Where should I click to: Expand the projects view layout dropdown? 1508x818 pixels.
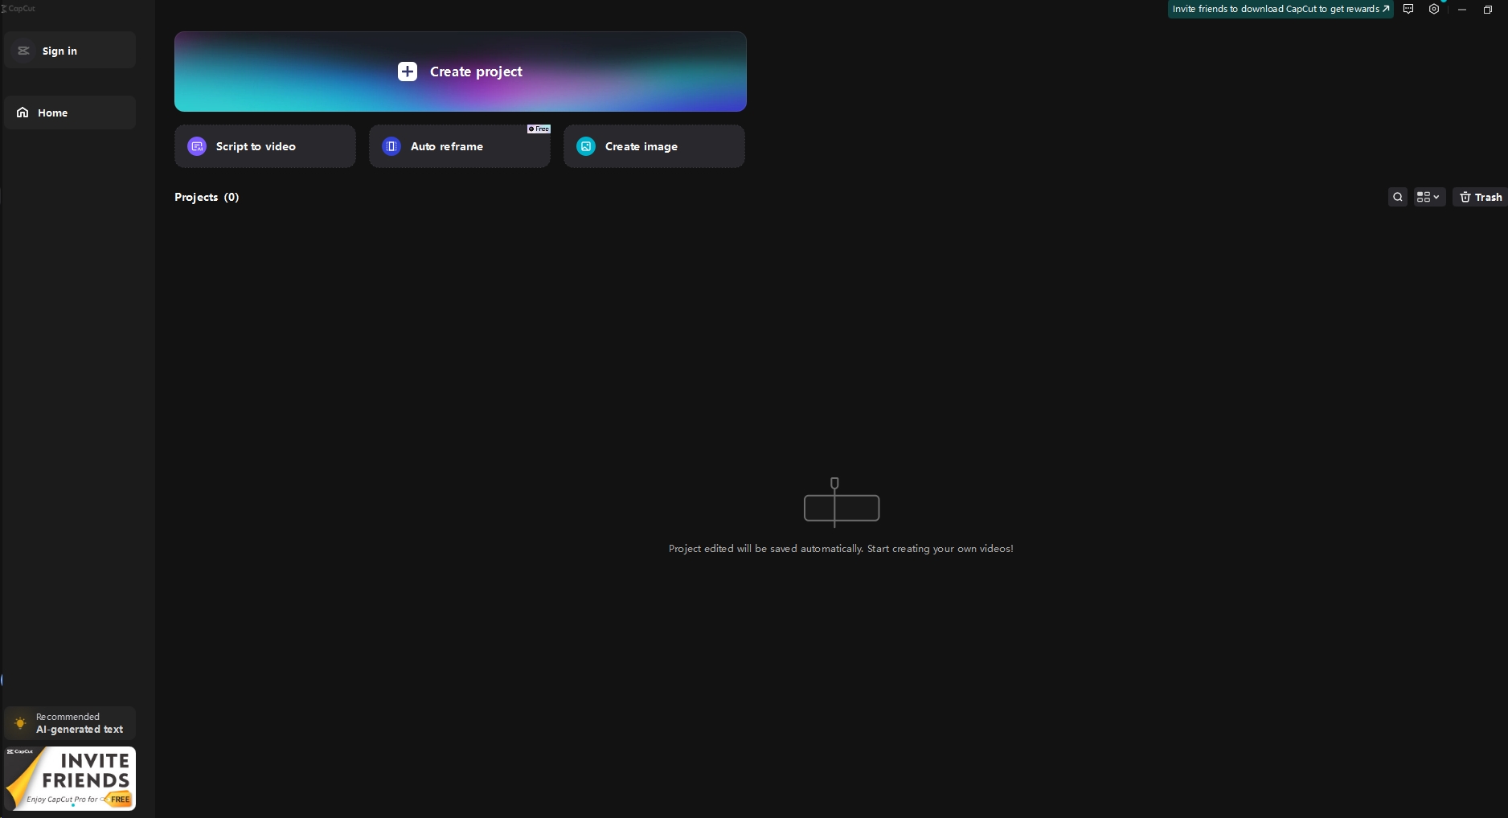(1428, 197)
